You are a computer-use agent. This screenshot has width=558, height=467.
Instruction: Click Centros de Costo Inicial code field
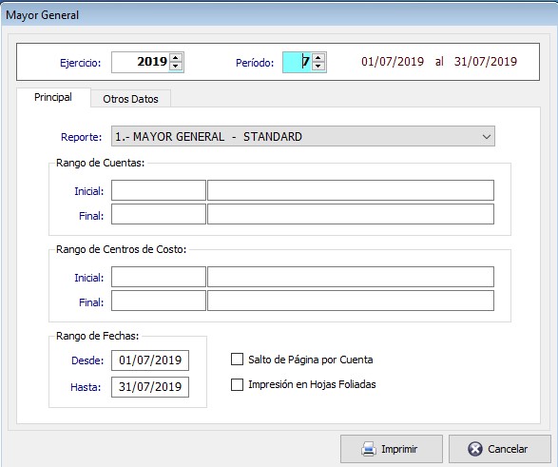(159, 277)
